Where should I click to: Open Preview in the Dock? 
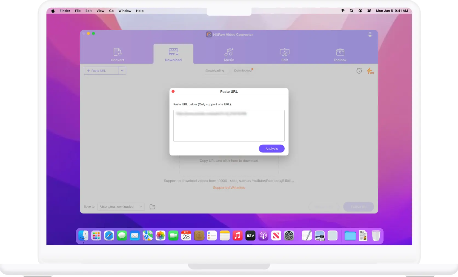tap(320, 236)
